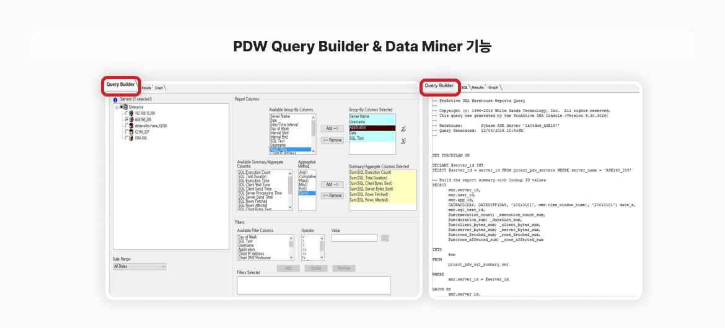Click the Update button under Filters

pyautogui.click(x=316, y=268)
